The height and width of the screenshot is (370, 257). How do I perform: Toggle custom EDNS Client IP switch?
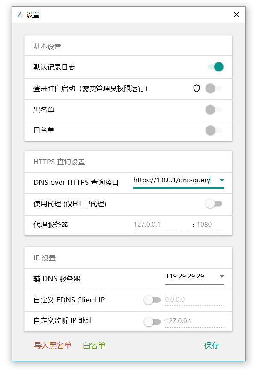coord(152,300)
